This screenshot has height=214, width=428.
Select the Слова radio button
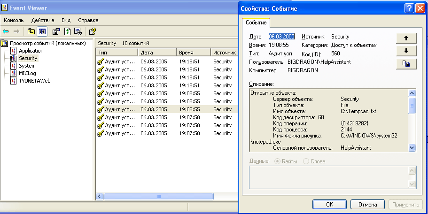(306, 161)
